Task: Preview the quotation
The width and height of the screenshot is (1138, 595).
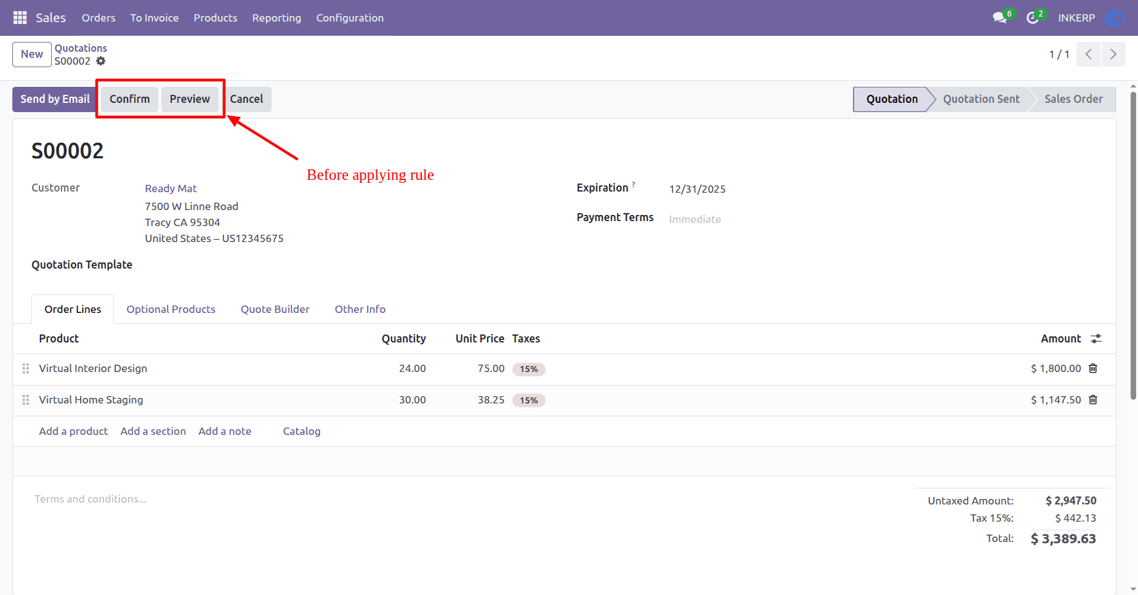Action: (x=190, y=99)
